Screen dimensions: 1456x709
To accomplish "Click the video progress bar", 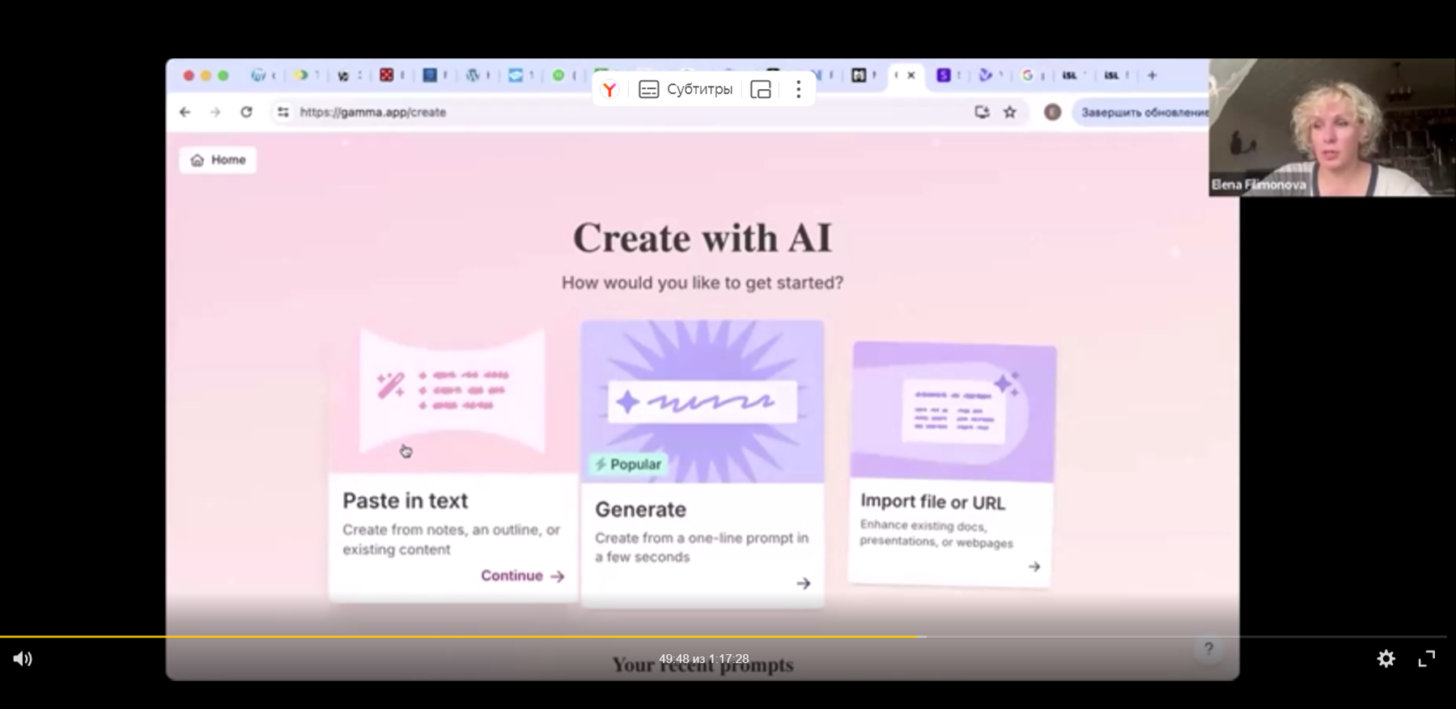I will (x=728, y=637).
